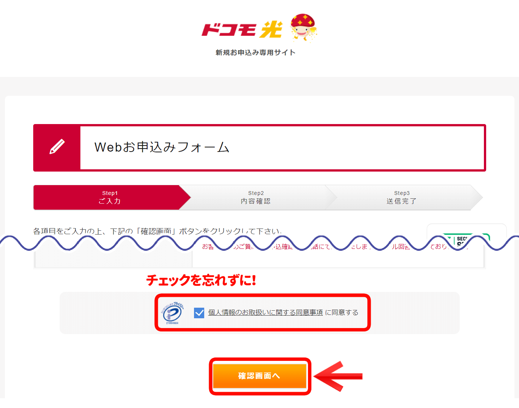
Task: Select the Step3 送信完了 step
Action: tap(402, 197)
